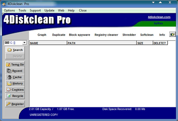Click the Close menu item
The height and width of the screenshot is (121, 178).
[x=83, y=10]
